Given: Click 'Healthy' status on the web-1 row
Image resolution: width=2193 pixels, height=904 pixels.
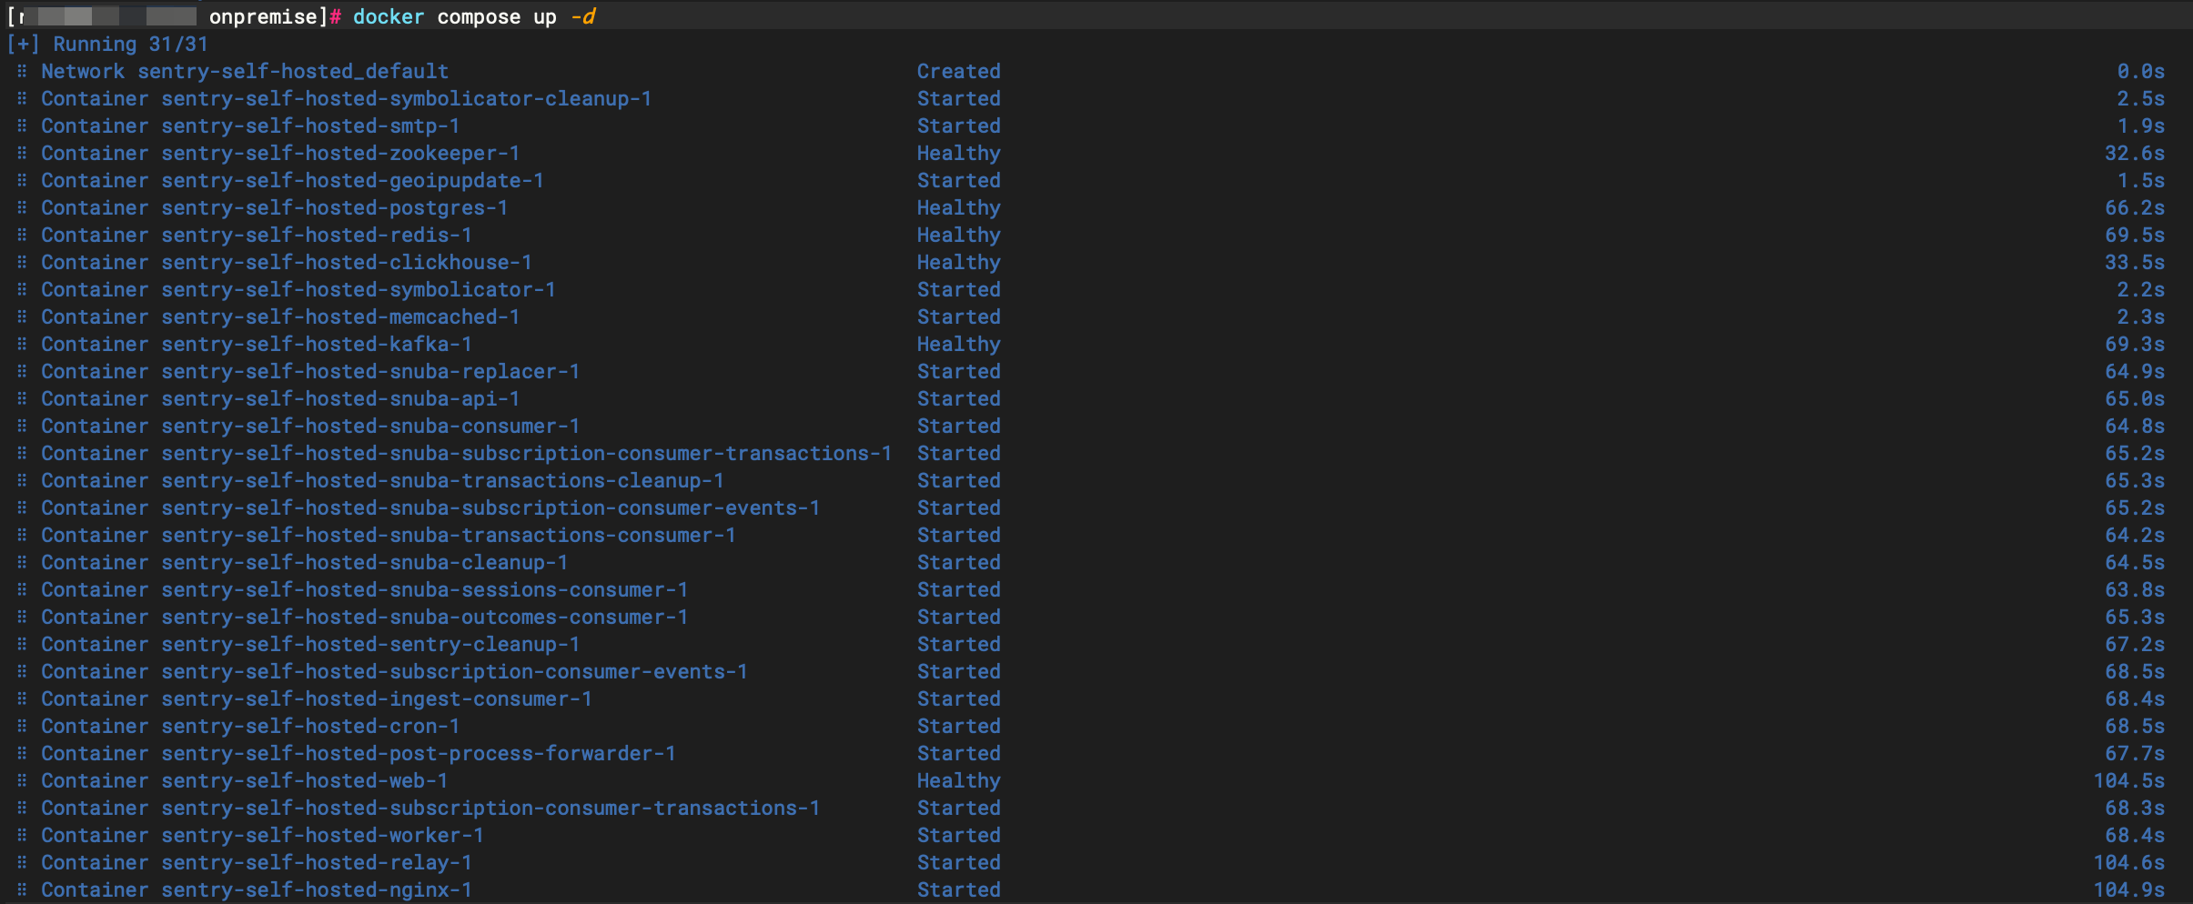Looking at the screenshot, I should [959, 780].
